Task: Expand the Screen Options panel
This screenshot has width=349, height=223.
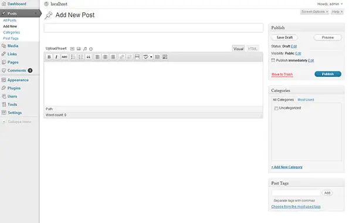Action: (314, 12)
